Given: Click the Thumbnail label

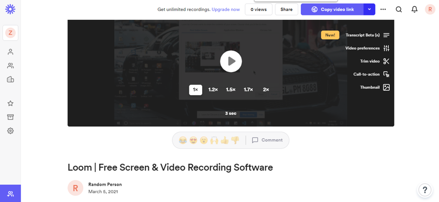Looking at the screenshot, I should click(x=370, y=87).
